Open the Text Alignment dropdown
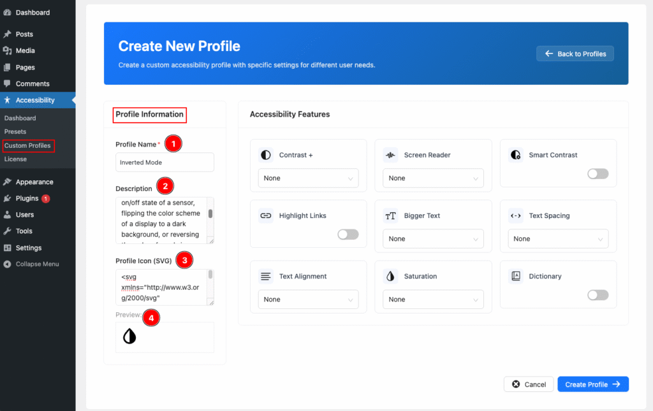The width and height of the screenshot is (653, 411). point(308,299)
